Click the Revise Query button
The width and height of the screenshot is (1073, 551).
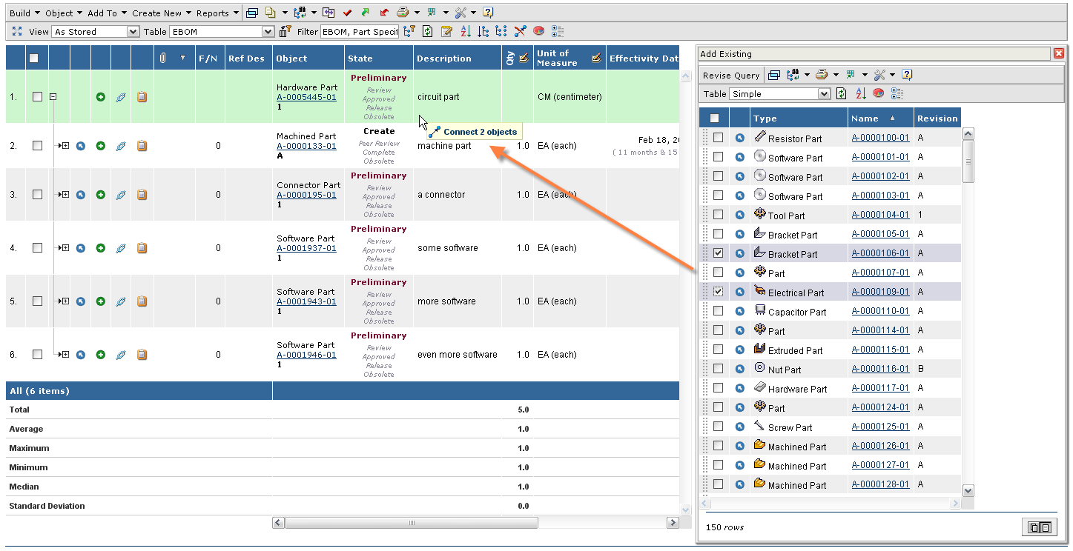coord(731,76)
